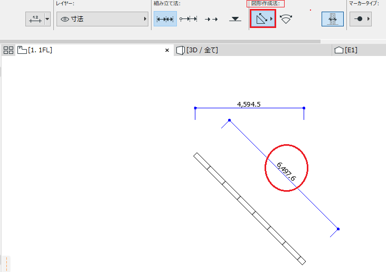Select the elevation dimension construction method

pyautogui.click(x=235, y=19)
